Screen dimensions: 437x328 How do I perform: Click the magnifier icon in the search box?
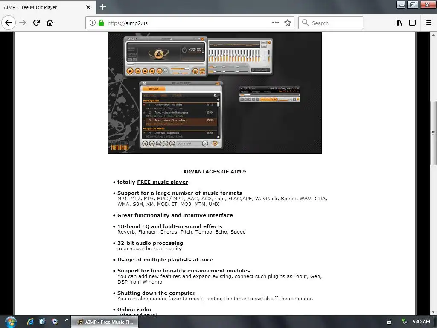click(x=306, y=23)
